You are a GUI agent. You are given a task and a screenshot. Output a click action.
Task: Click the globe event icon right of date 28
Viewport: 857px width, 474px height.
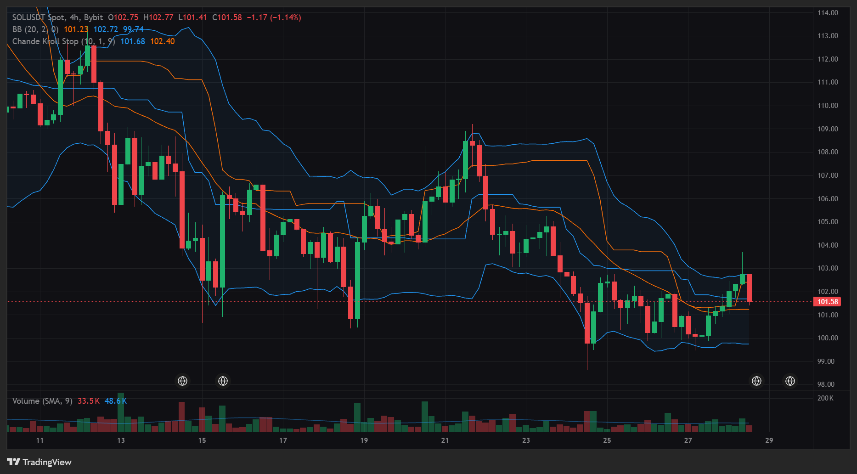click(x=756, y=381)
